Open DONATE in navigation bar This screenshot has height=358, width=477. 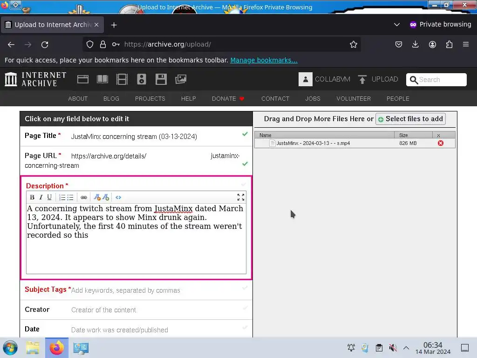click(x=228, y=99)
